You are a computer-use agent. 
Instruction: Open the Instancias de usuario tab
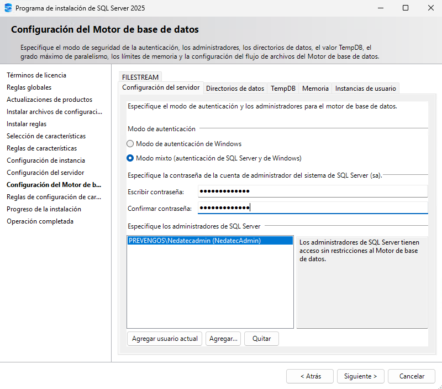pos(365,89)
